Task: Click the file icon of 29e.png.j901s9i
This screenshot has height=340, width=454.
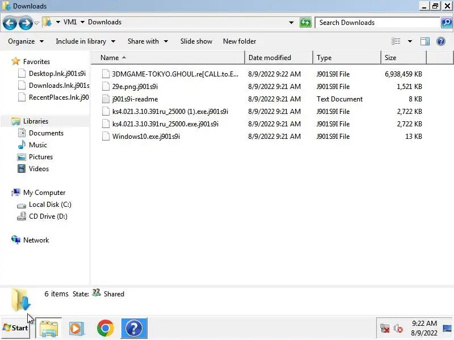Action: pos(106,87)
